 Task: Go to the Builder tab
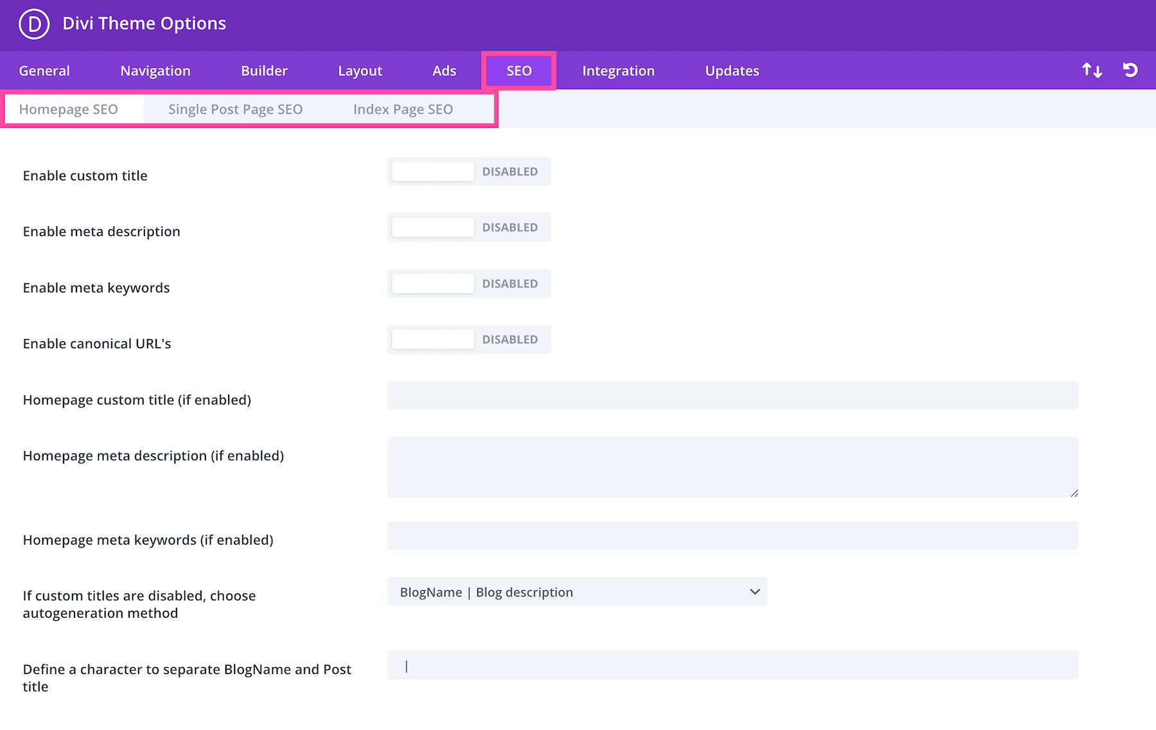(264, 71)
